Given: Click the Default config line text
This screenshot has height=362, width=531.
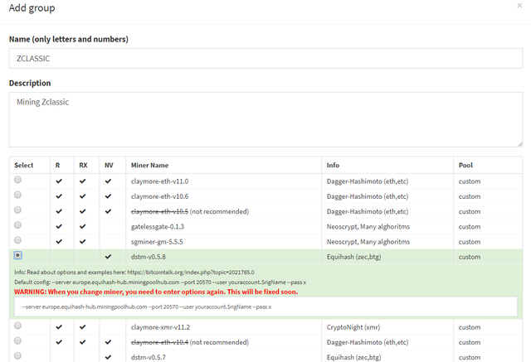Looking at the screenshot, I should coord(160,282).
